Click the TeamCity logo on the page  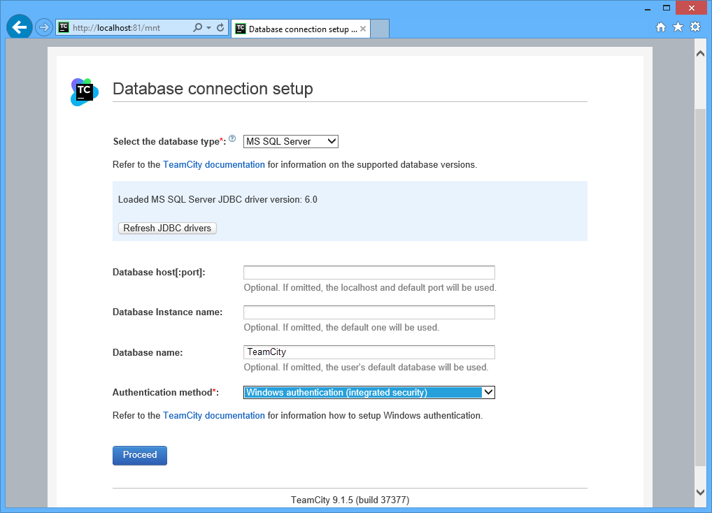[84, 92]
